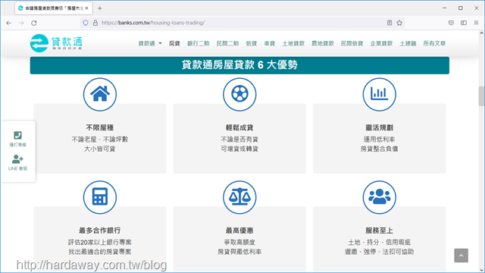Go to 企業貸款 page
The height and width of the screenshot is (273, 485).
click(381, 43)
